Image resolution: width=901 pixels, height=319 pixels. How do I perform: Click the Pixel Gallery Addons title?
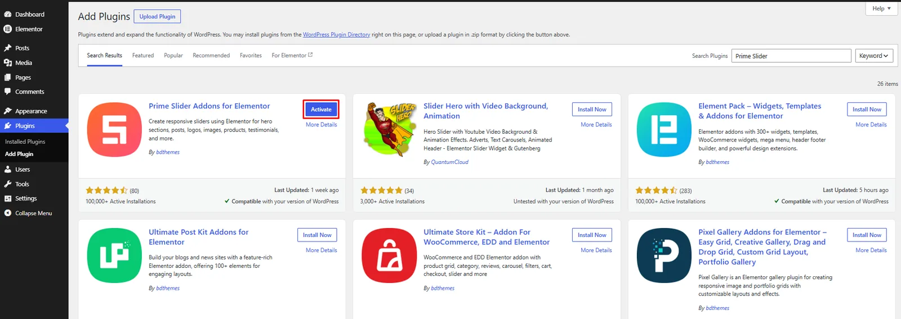click(x=762, y=247)
